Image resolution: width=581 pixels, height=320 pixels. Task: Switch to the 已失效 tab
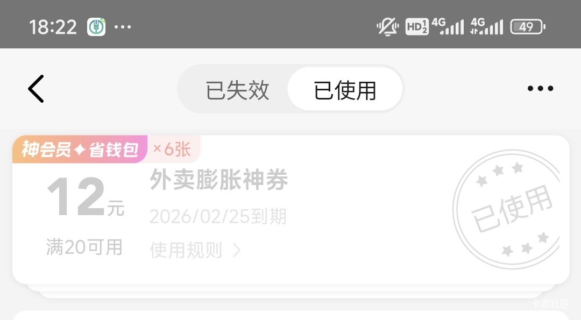coord(237,90)
